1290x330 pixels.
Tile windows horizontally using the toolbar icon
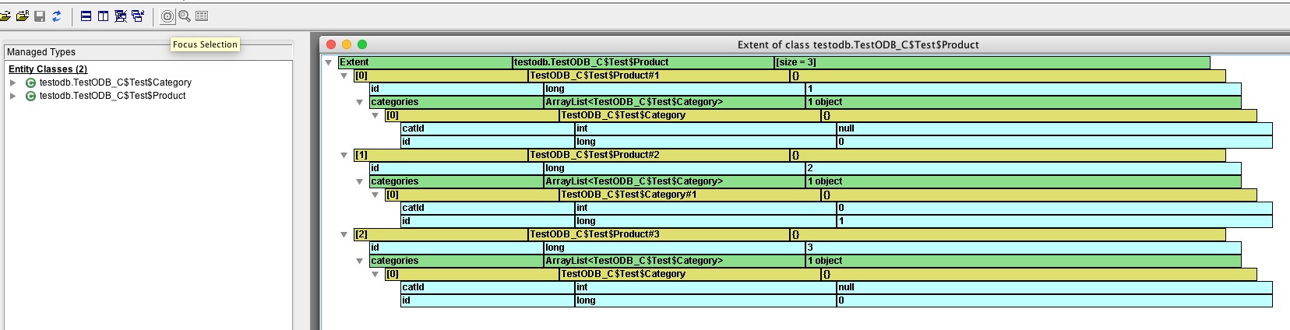86,16
